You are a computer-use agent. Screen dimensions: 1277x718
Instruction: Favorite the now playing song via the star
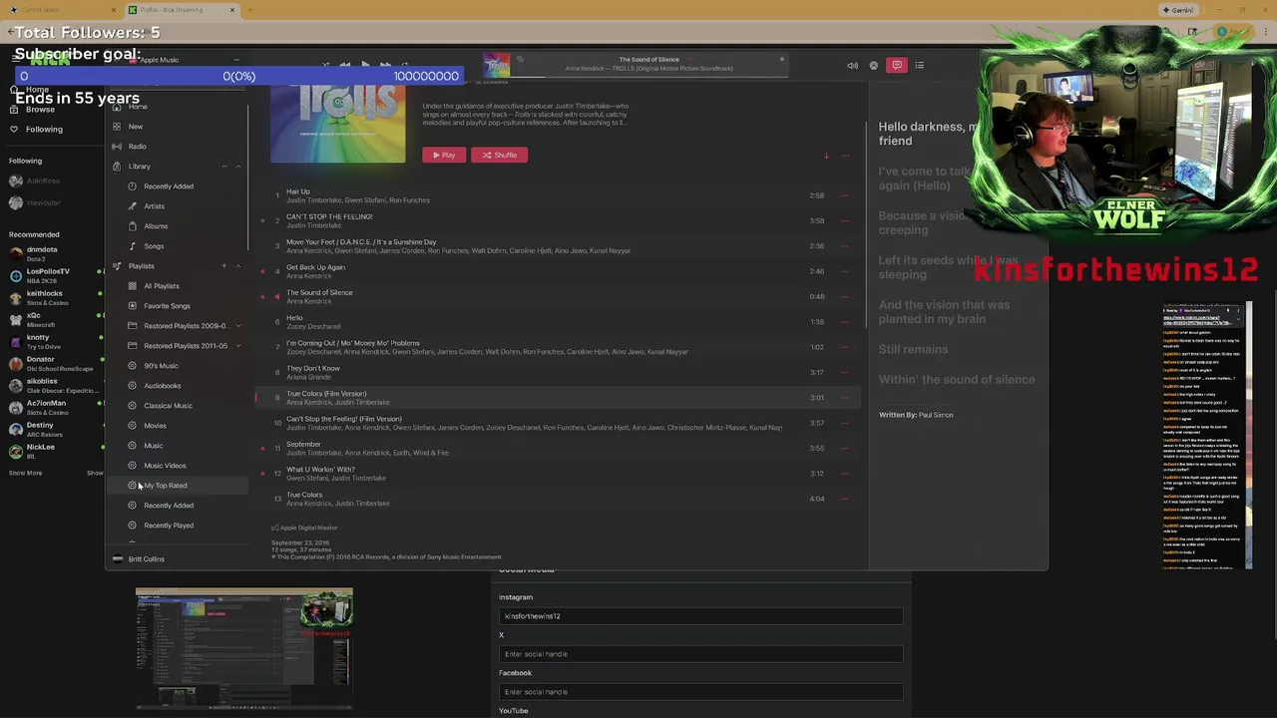click(x=782, y=59)
